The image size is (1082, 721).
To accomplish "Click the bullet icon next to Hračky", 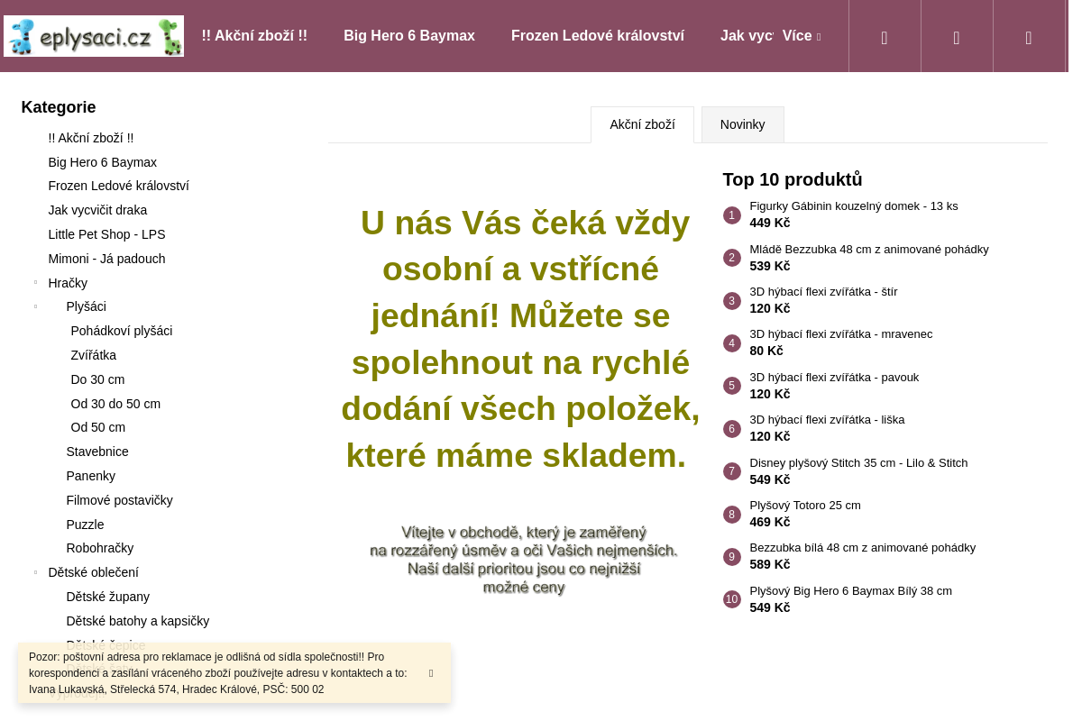I will coord(36,282).
